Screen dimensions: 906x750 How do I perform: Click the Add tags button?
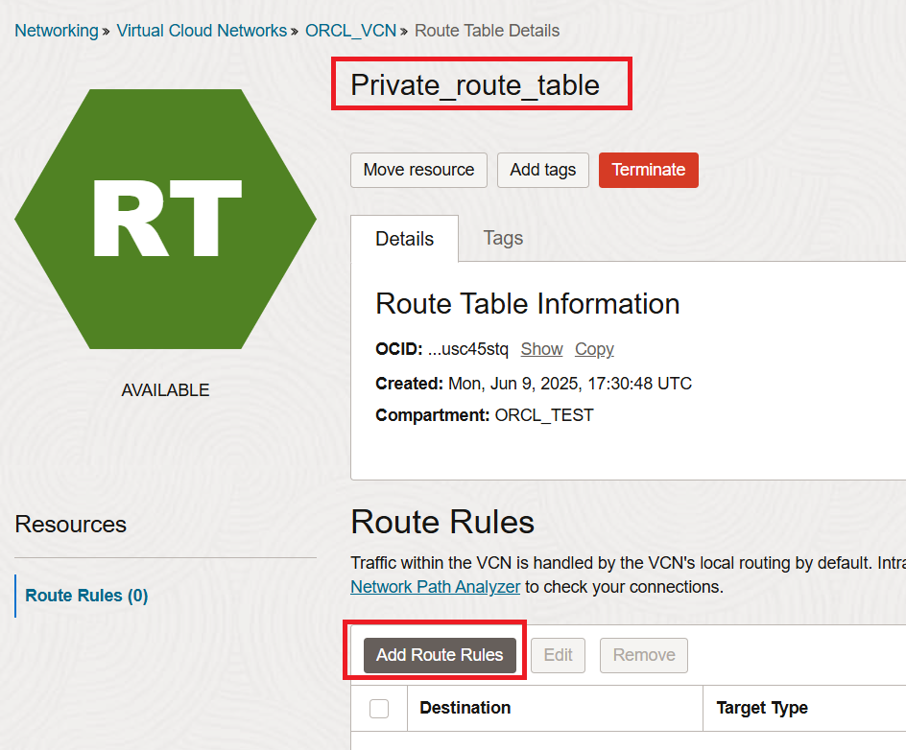click(x=543, y=170)
